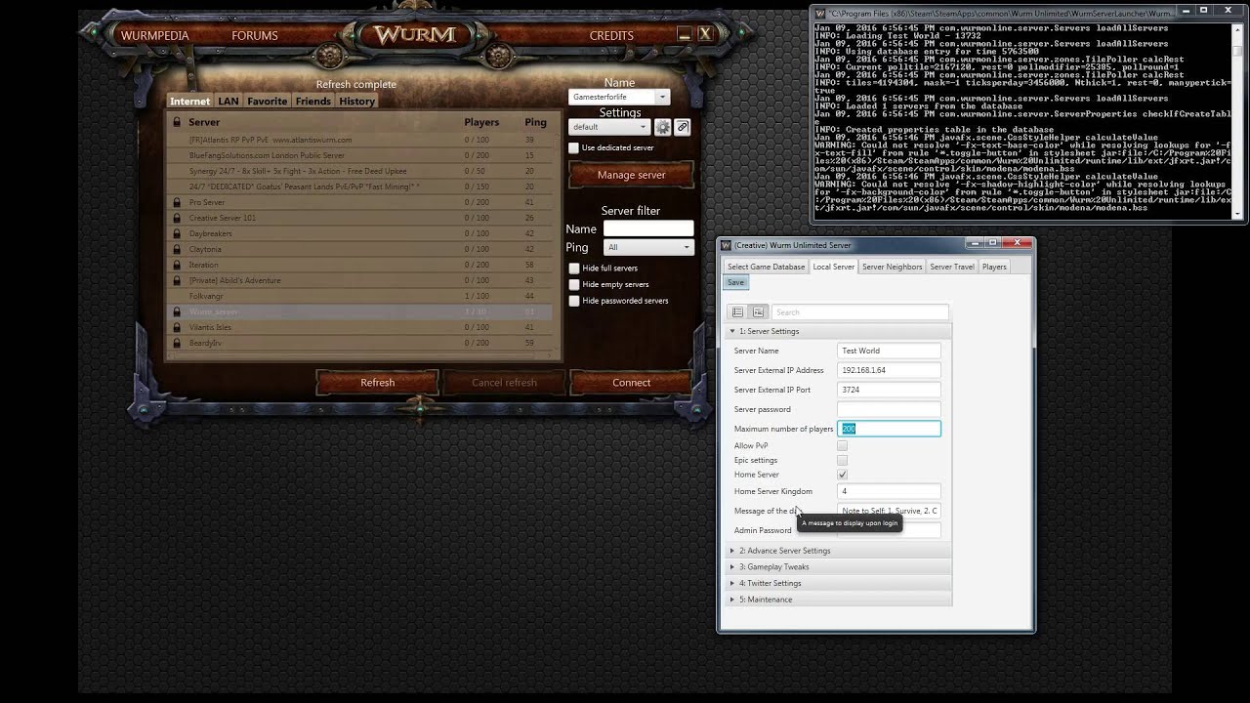
Task: Focus the server settings Search field
Action: tap(859, 311)
